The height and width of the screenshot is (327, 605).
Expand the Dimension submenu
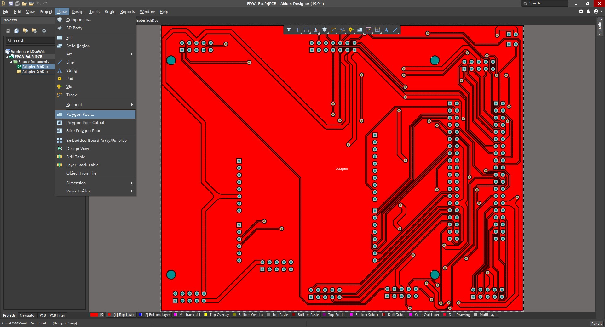point(95,183)
